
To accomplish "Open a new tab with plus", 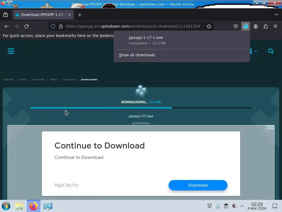I will [x=80, y=15].
